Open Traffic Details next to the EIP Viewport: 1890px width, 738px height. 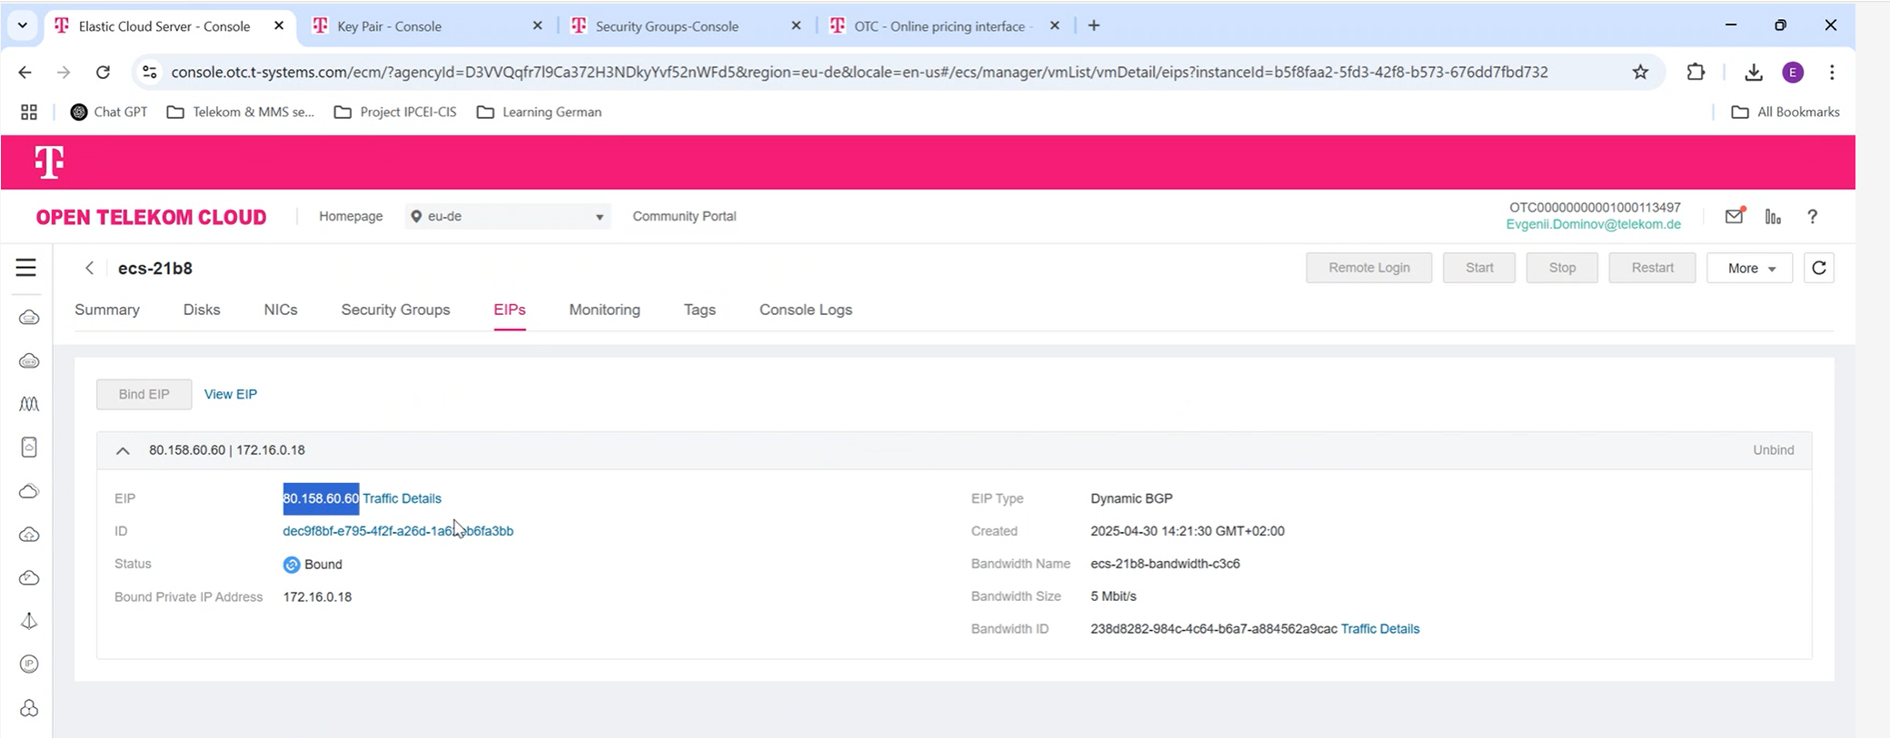pyautogui.click(x=402, y=498)
